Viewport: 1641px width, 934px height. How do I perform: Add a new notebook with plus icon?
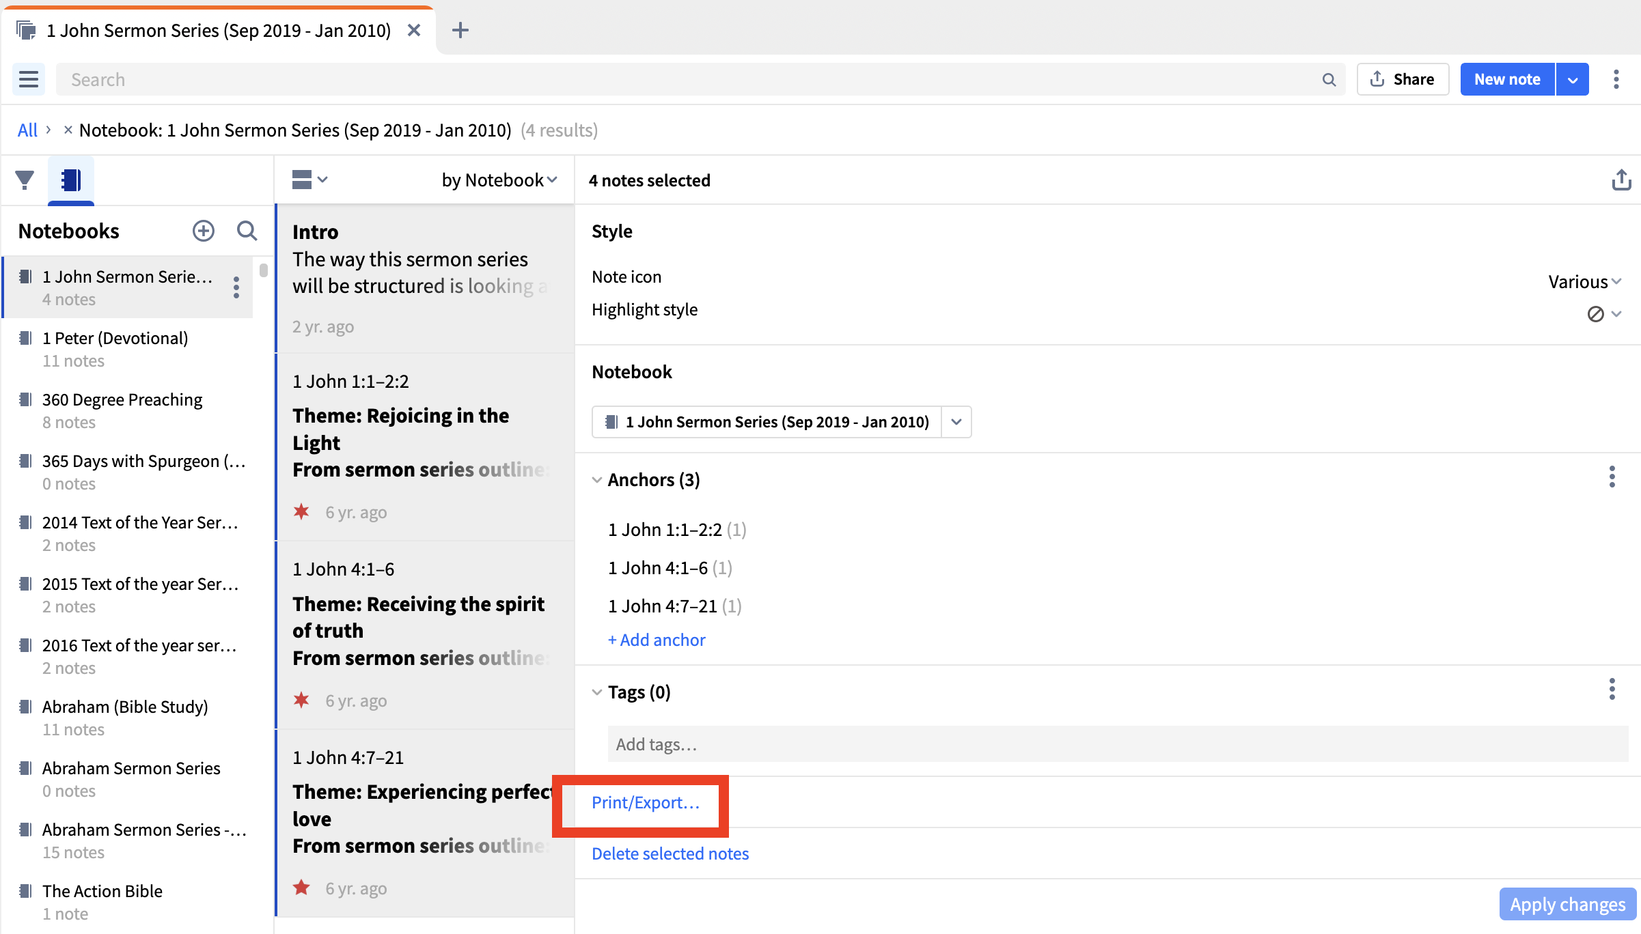coord(203,231)
